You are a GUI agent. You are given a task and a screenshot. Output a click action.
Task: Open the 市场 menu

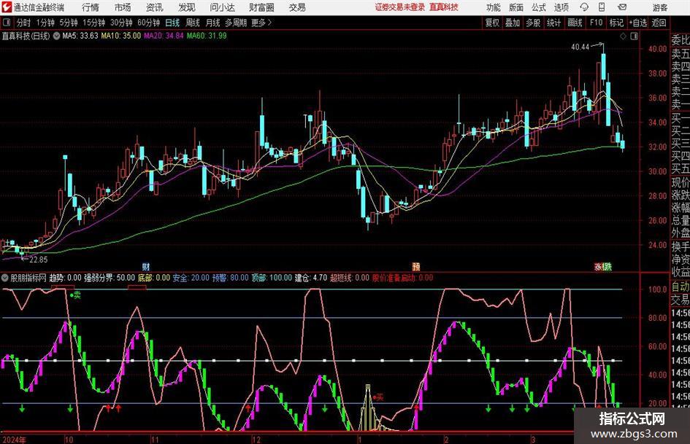tap(123, 7)
